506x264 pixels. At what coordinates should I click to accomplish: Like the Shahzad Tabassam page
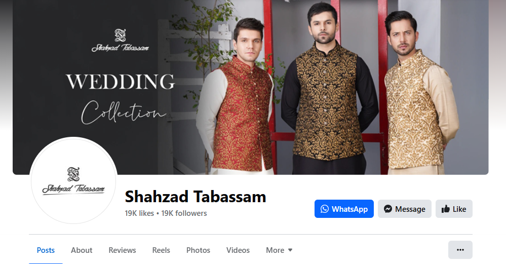tap(454, 209)
